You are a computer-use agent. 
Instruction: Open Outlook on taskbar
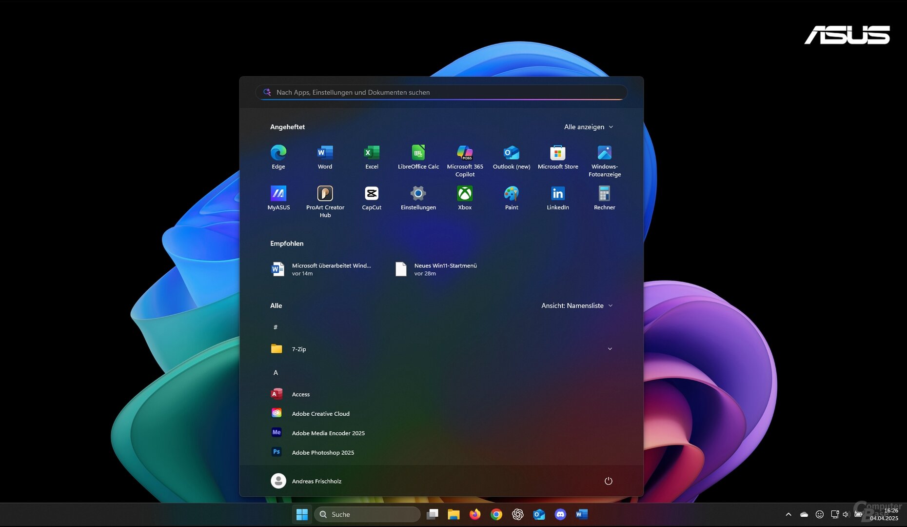tap(539, 514)
